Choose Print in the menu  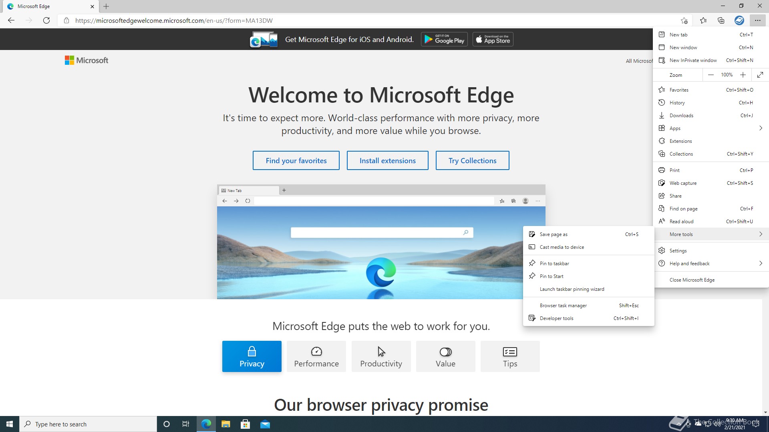coord(711,170)
